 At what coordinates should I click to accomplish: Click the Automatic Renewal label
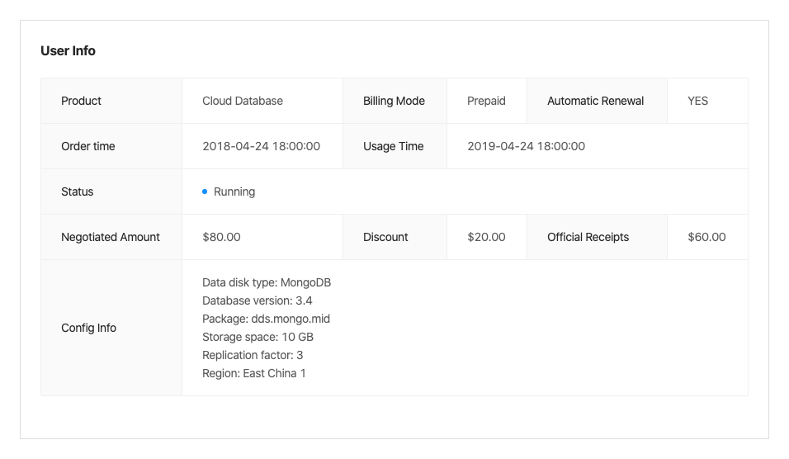[595, 101]
